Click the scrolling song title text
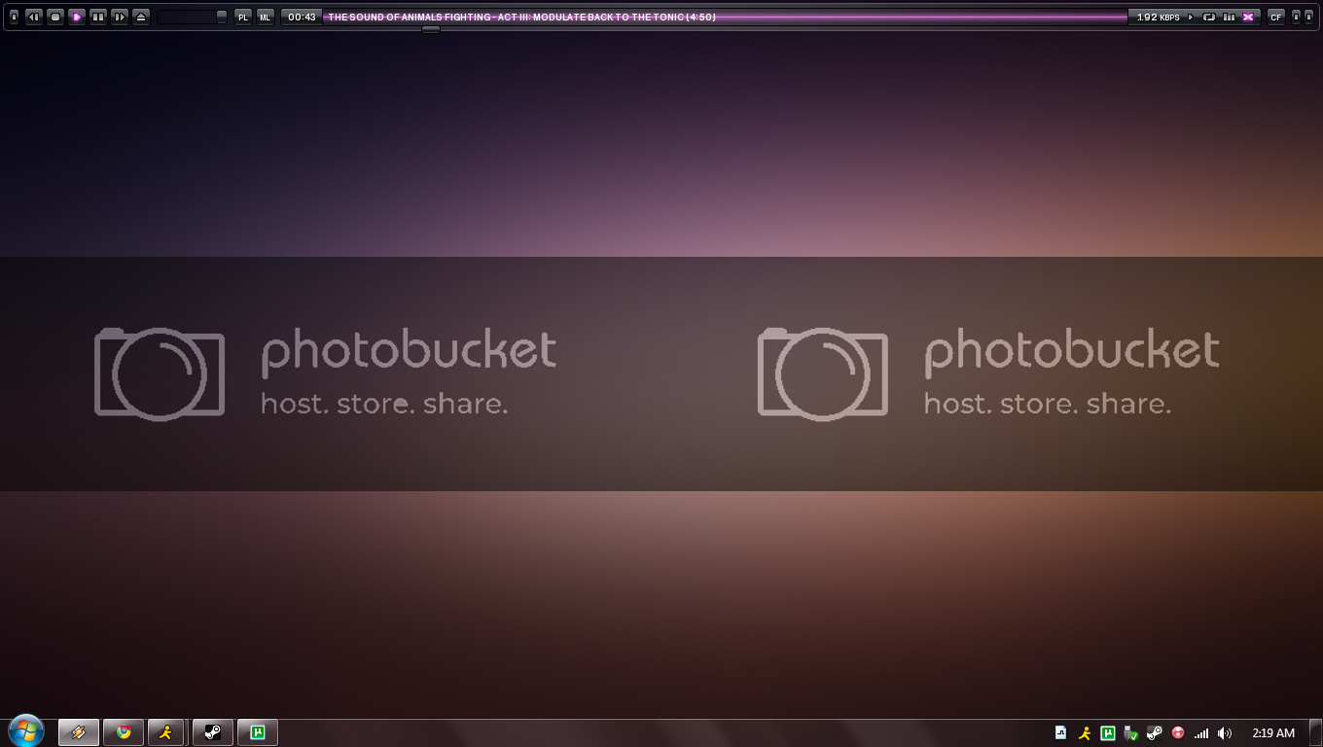The height and width of the screenshot is (747, 1323). pyautogui.click(x=521, y=17)
